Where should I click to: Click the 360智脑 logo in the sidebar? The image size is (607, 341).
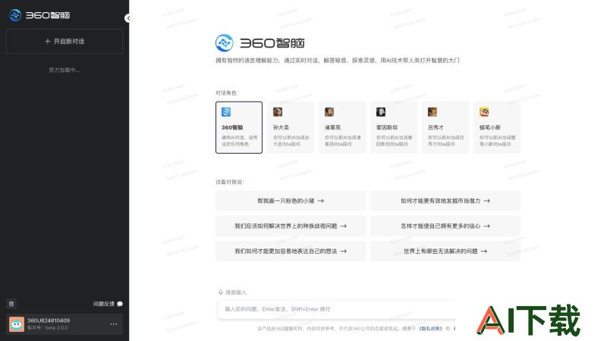click(39, 15)
